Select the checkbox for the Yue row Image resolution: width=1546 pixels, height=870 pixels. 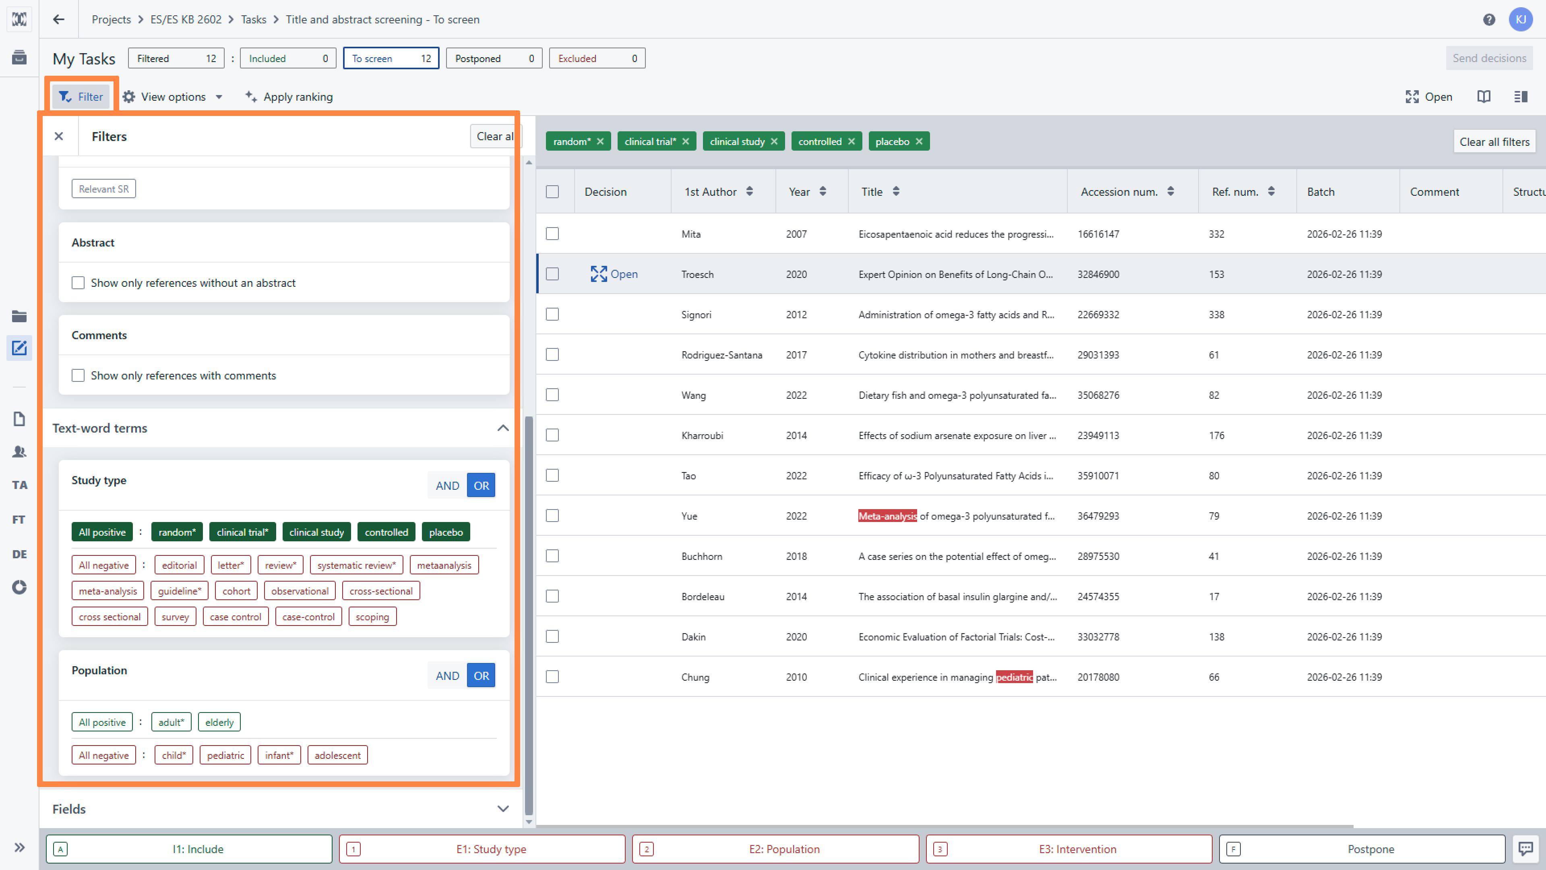point(552,515)
